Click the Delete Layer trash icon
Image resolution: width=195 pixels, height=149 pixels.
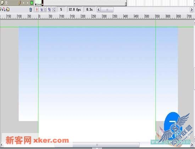point(30,10)
